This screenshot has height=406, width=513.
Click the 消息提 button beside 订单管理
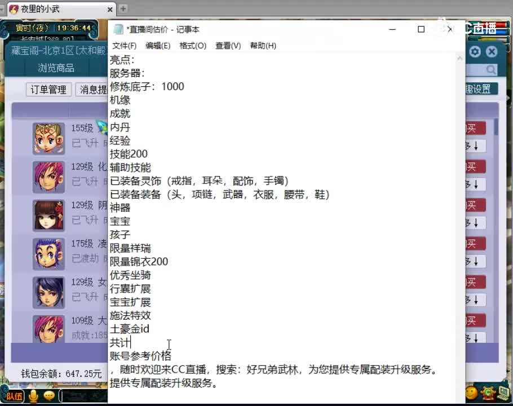[x=92, y=89]
